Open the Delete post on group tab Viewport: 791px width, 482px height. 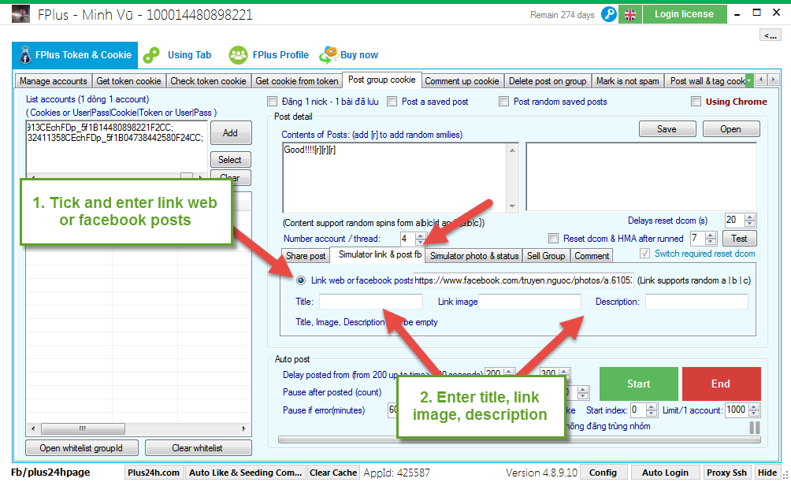tap(548, 80)
